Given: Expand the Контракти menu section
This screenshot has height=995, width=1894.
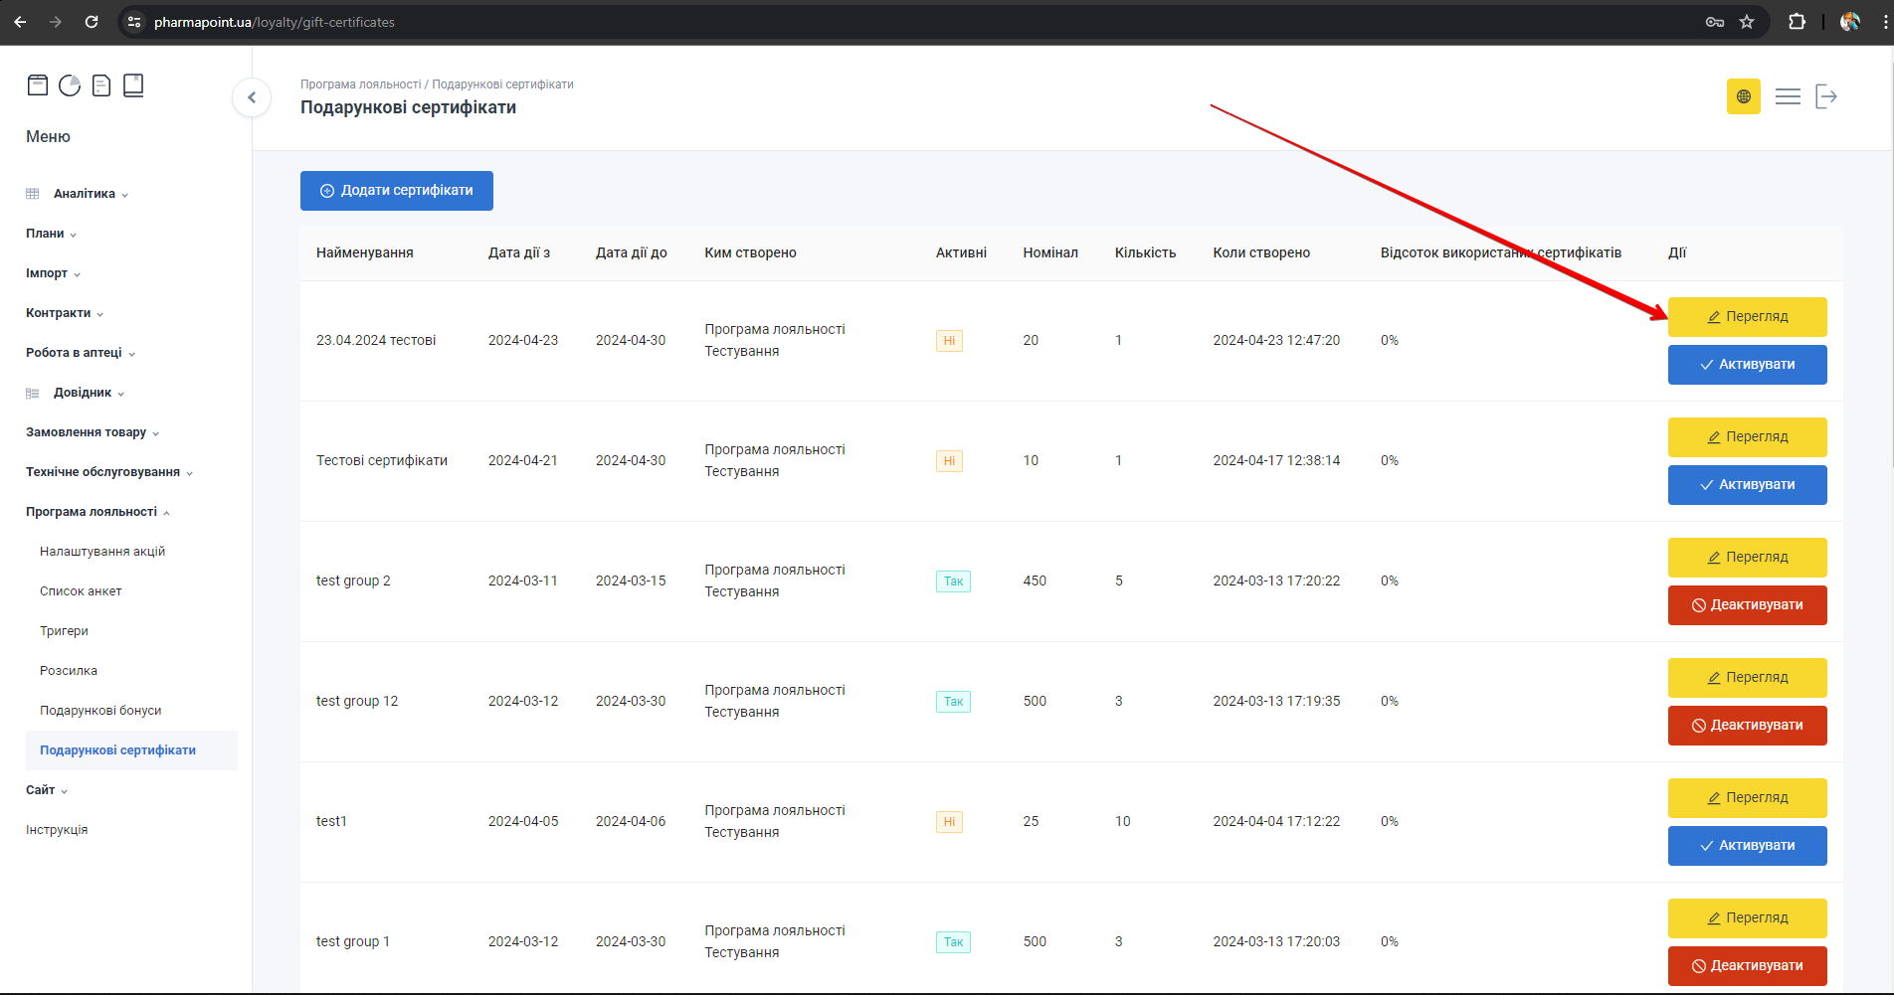Looking at the screenshot, I should tap(59, 313).
